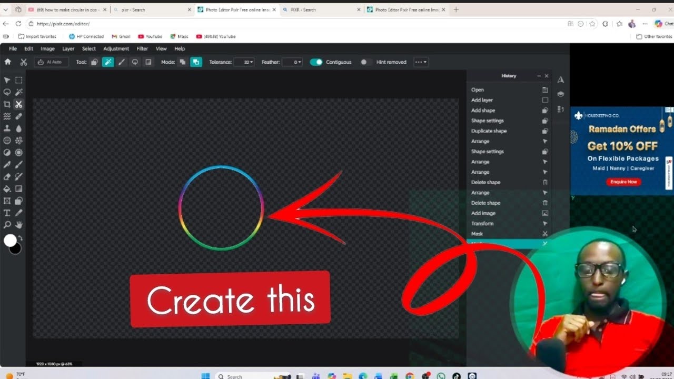Select the Shape tool in left toolbox
This screenshot has height=379, width=674.
click(18, 201)
